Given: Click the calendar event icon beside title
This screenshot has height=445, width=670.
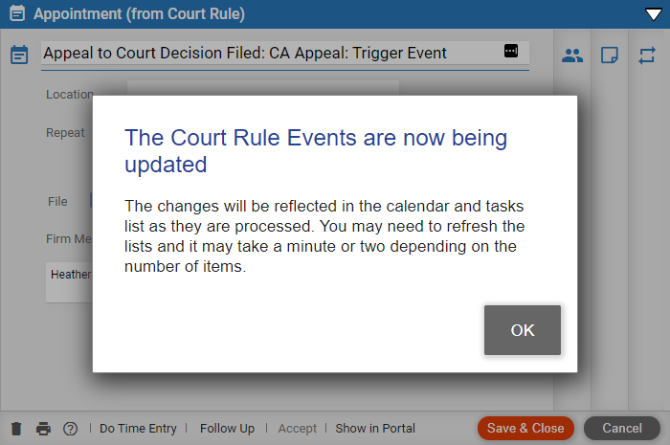Looking at the screenshot, I should pyautogui.click(x=19, y=55).
